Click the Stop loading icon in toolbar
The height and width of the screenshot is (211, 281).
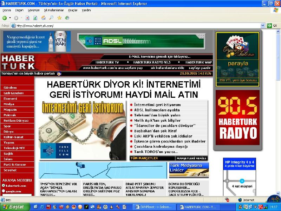tap(27, 18)
